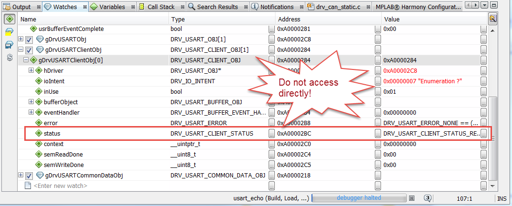Open notifications badge showing 3 in status bar
The image size is (512, 206).
[428, 198]
